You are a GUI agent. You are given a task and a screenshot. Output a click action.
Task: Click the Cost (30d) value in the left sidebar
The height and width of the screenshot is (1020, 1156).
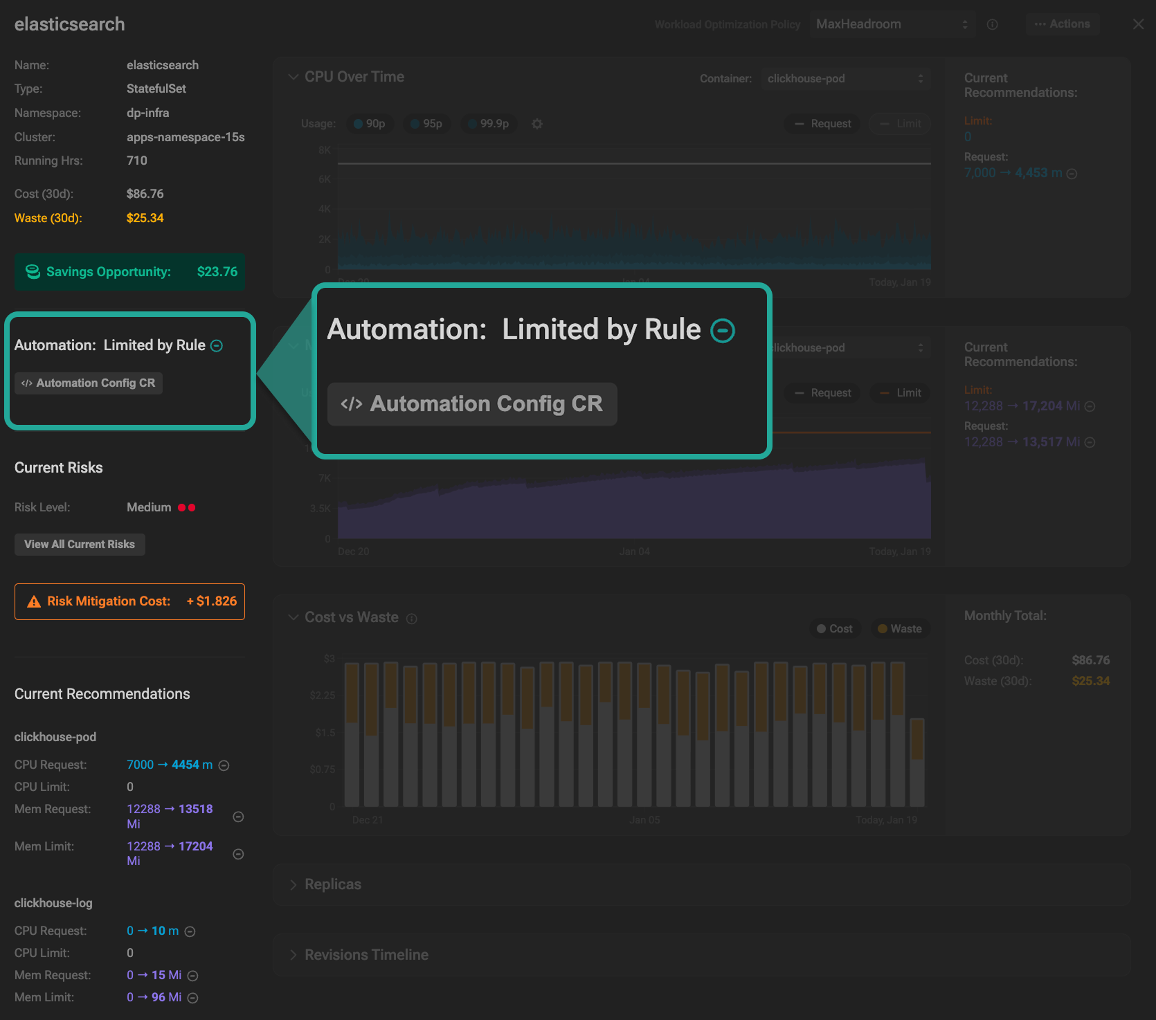(x=145, y=194)
